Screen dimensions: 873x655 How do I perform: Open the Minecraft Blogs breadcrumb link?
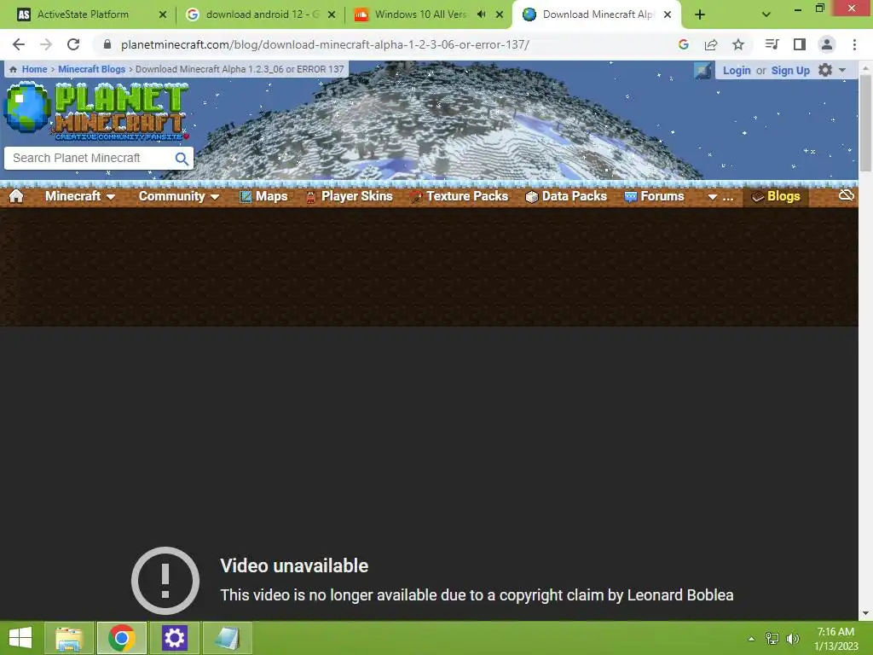[x=92, y=69]
